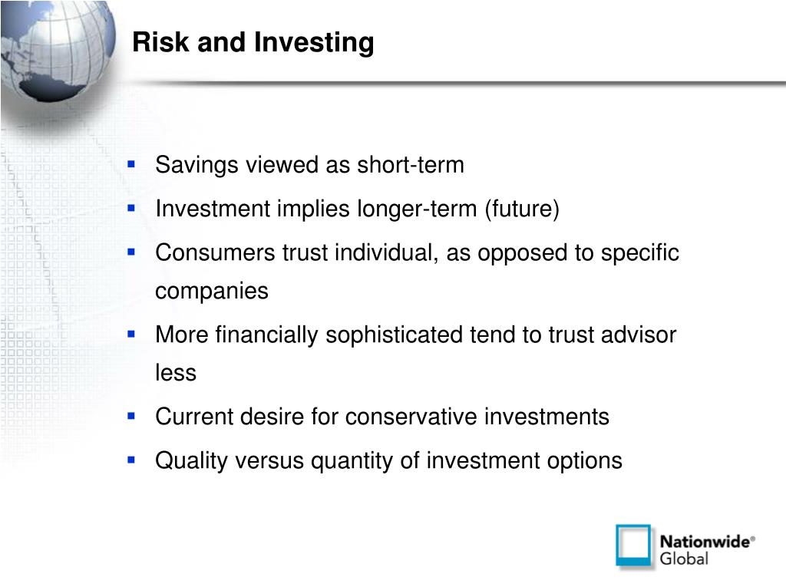Screen dimensions: 786x587
Task: Click the bullet before 'Consumers trust individual'
Action: (x=131, y=252)
